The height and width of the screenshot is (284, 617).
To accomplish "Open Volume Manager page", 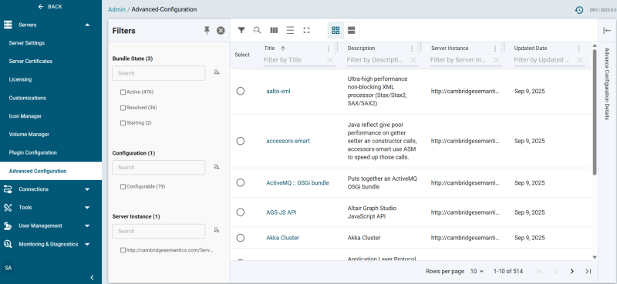I will (x=29, y=135).
